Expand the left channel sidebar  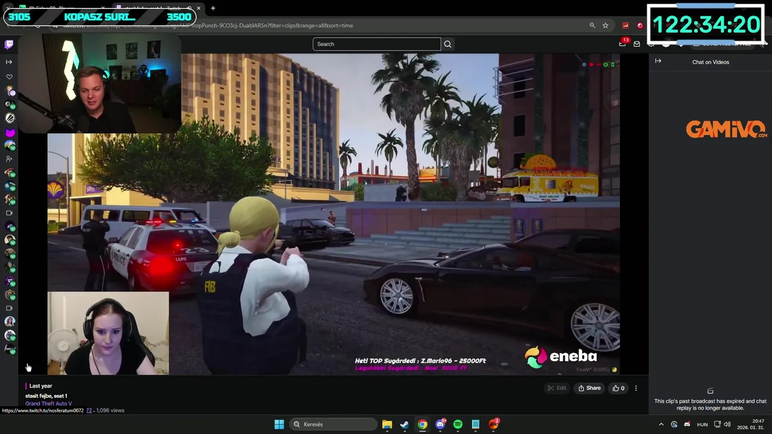coord(9,62)
